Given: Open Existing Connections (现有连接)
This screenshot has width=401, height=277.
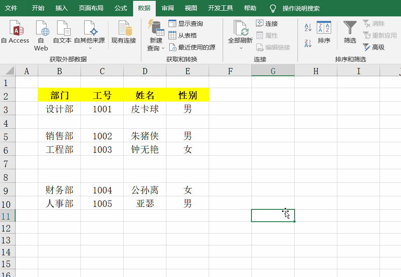Looking at the screenshot, I should point(124,32).
